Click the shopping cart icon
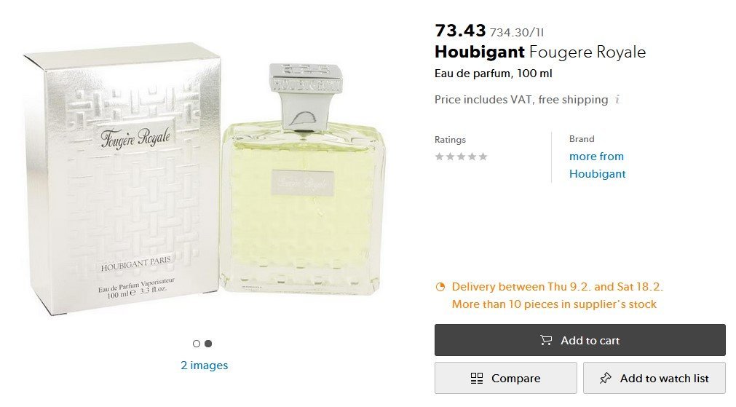736x407 pixels. pos(546,340)
